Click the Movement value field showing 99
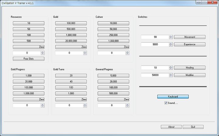Screen dimensions: 219x136 pos(155,37)
